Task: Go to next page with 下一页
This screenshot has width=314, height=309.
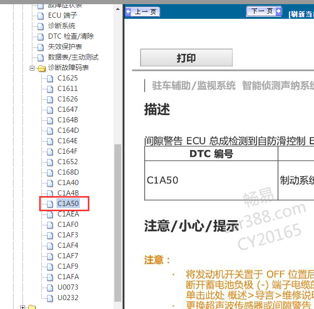Action: click(x=264, y=11)
